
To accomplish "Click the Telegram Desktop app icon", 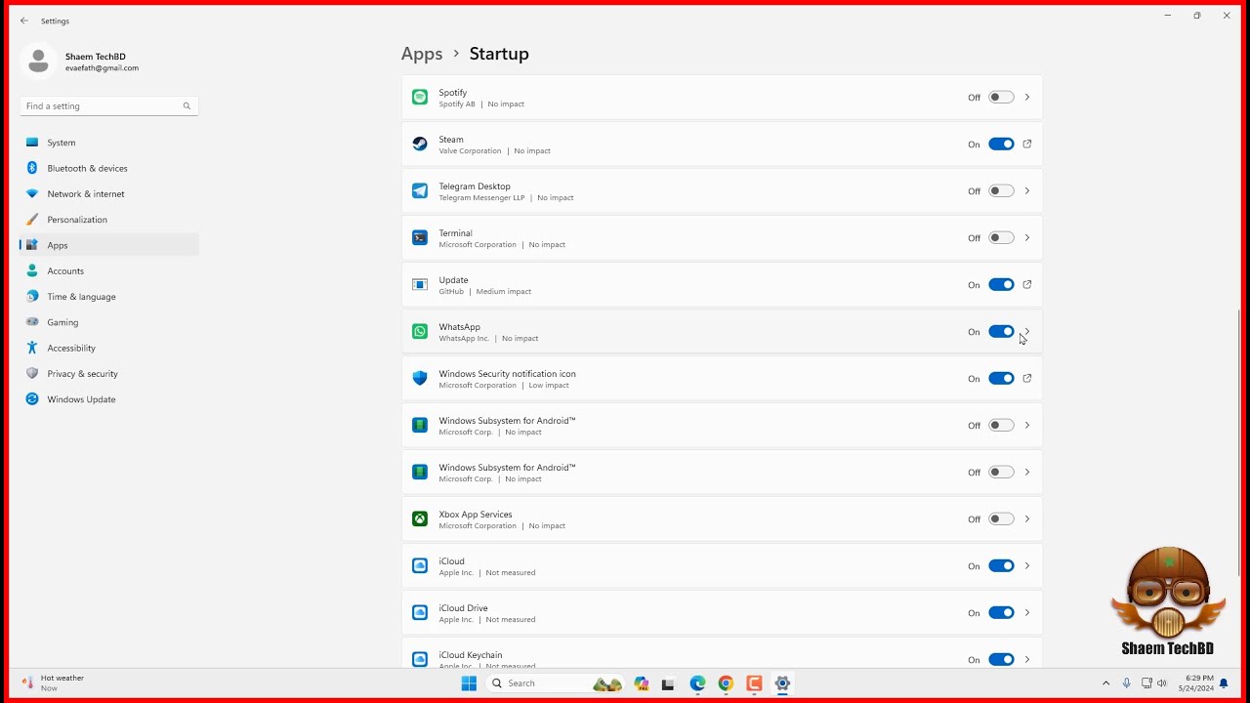I will [420, 191].
